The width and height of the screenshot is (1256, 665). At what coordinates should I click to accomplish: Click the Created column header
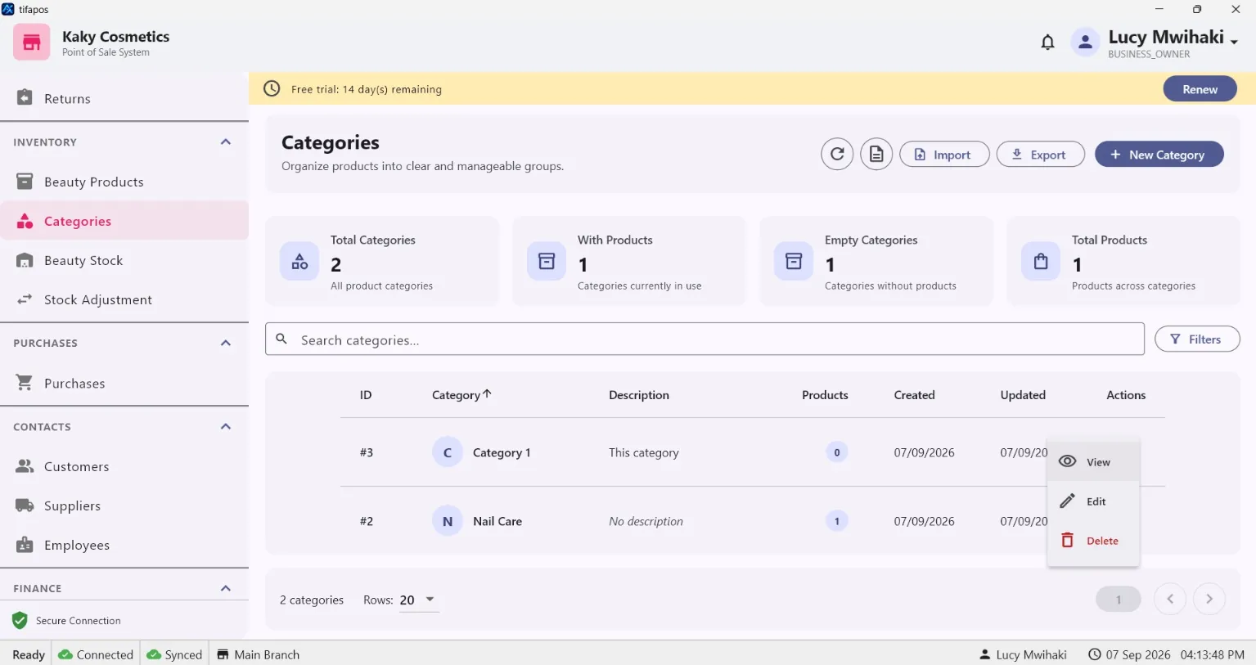pos(914,394)
